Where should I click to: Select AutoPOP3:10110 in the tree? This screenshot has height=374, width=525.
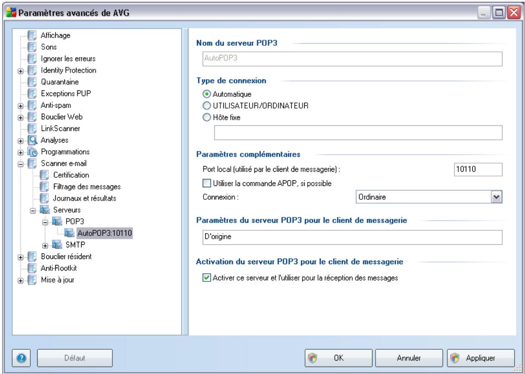[x=105, y=234]
